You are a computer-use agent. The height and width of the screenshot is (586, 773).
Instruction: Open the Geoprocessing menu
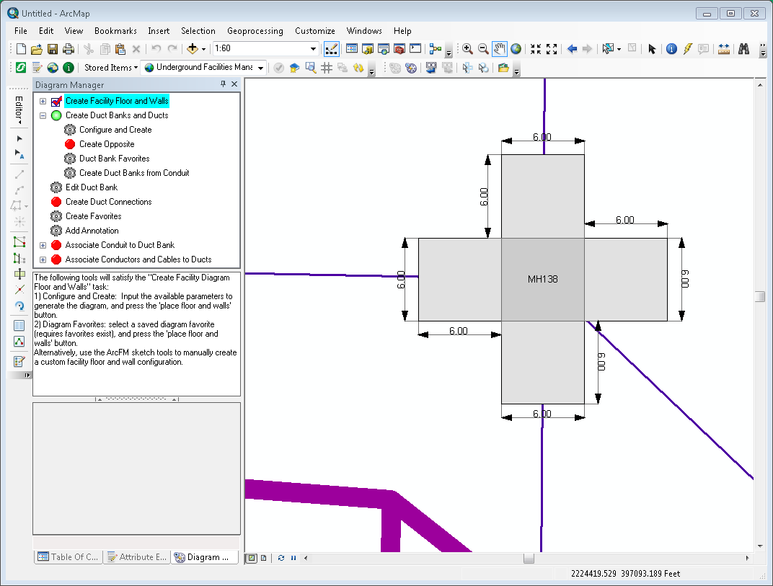tap(255, 30)
